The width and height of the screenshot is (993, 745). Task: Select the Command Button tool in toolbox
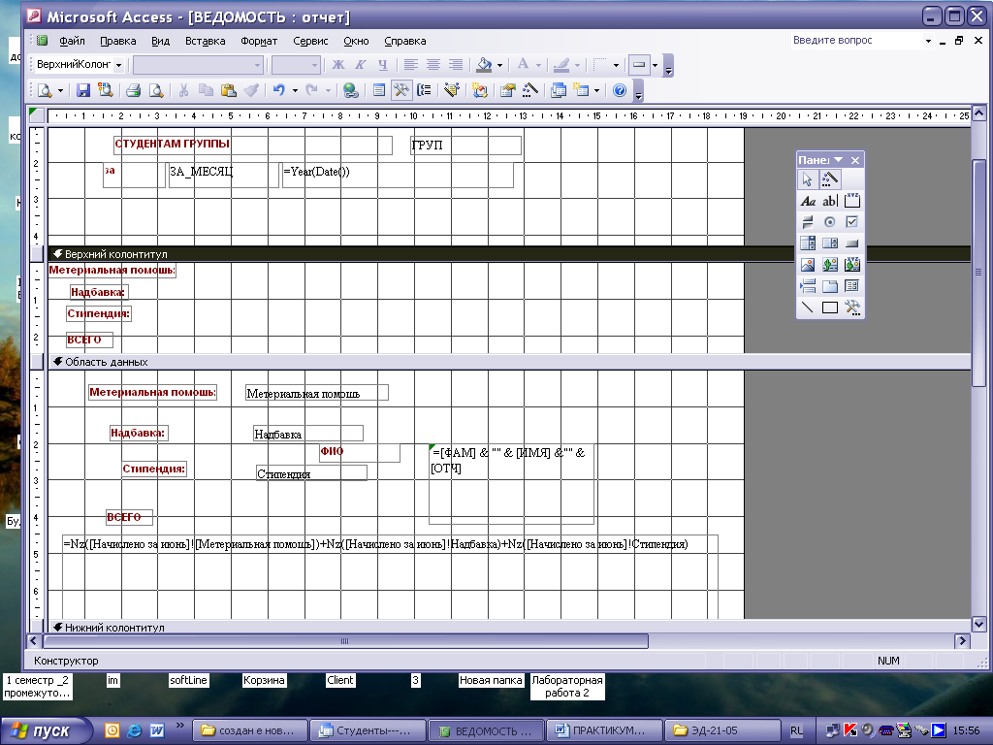tap(852, 243)
